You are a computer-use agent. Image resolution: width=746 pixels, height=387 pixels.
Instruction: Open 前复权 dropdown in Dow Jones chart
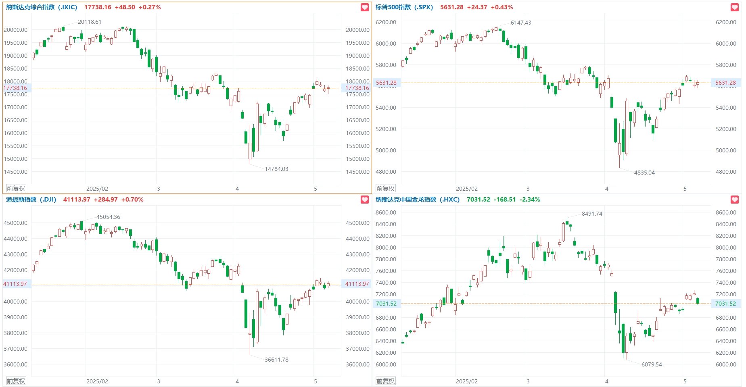click(16, 381)
